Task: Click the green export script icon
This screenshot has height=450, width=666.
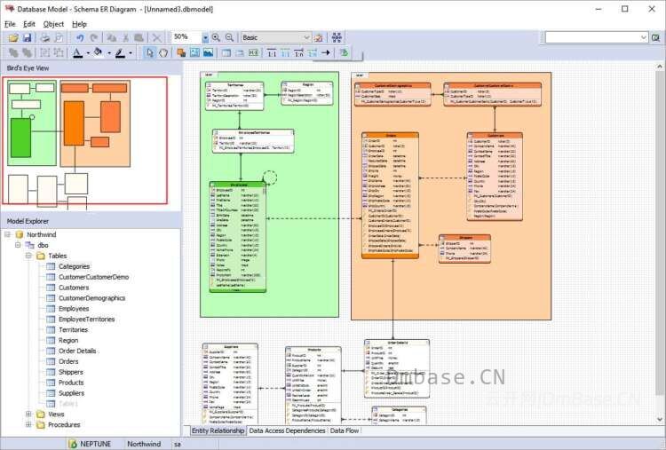Action: [x=344, y=52]
